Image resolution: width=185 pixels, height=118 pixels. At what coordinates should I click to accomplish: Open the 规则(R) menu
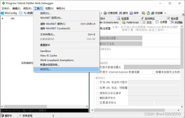point(27,8)
